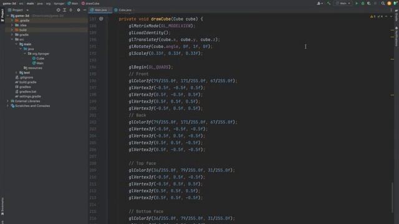Click itproger in the navigation breadcrumb
Screen dimensions: 399x224
59,3
